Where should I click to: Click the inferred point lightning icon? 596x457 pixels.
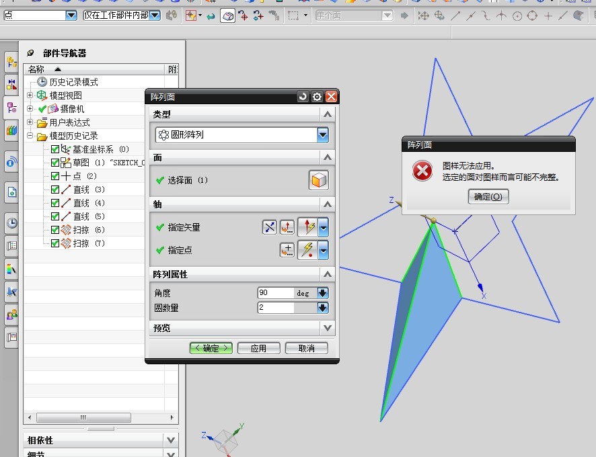[x=308, y=250]
